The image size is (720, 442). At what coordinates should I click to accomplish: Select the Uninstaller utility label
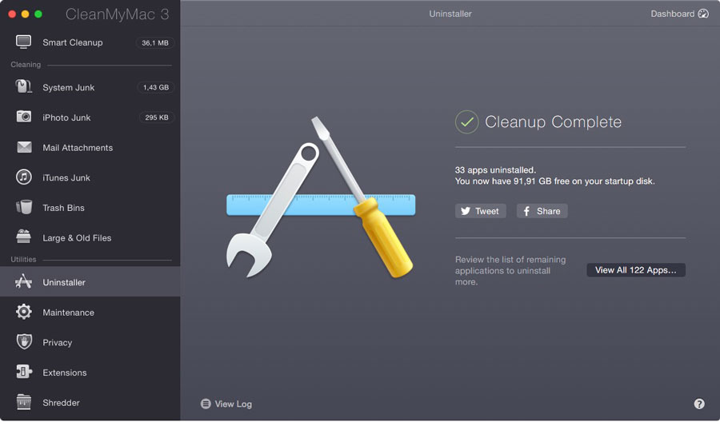pyautogui.click(x=64, y=282)
